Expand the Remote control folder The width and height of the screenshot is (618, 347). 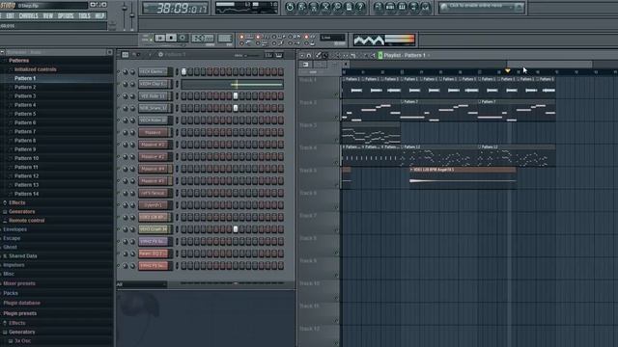coord(26,221)
